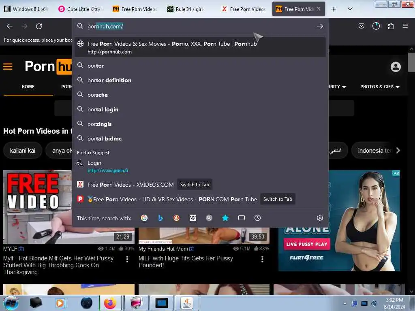Image resolution: width=415 pixels, height=311 pixels.
Task: Click the 'kailani kai' search chip
Action: coord(23,151)
